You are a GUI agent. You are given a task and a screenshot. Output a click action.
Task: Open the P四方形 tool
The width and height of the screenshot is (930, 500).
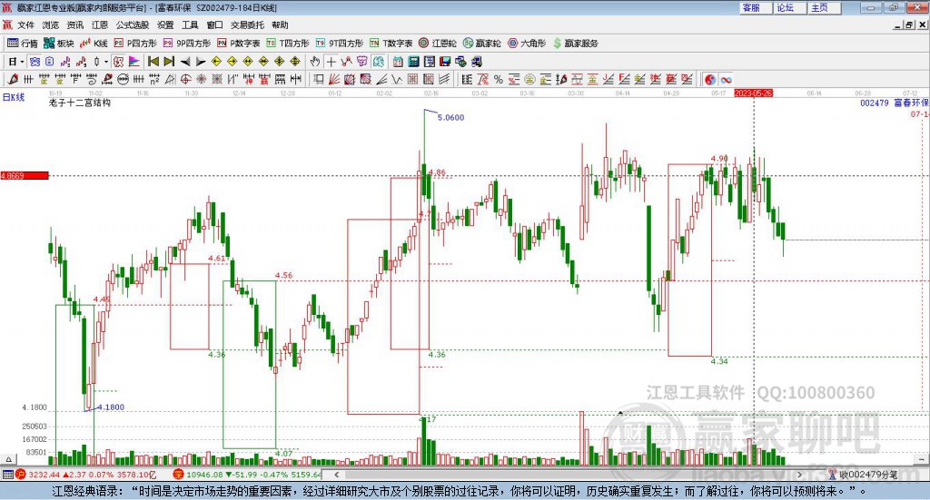135,44
